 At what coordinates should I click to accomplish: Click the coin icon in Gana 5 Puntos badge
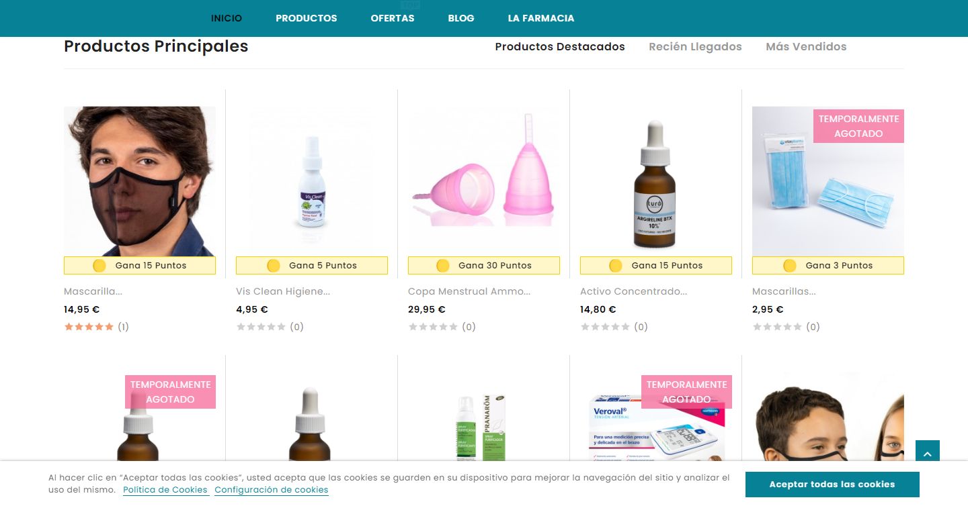[274, 266]
